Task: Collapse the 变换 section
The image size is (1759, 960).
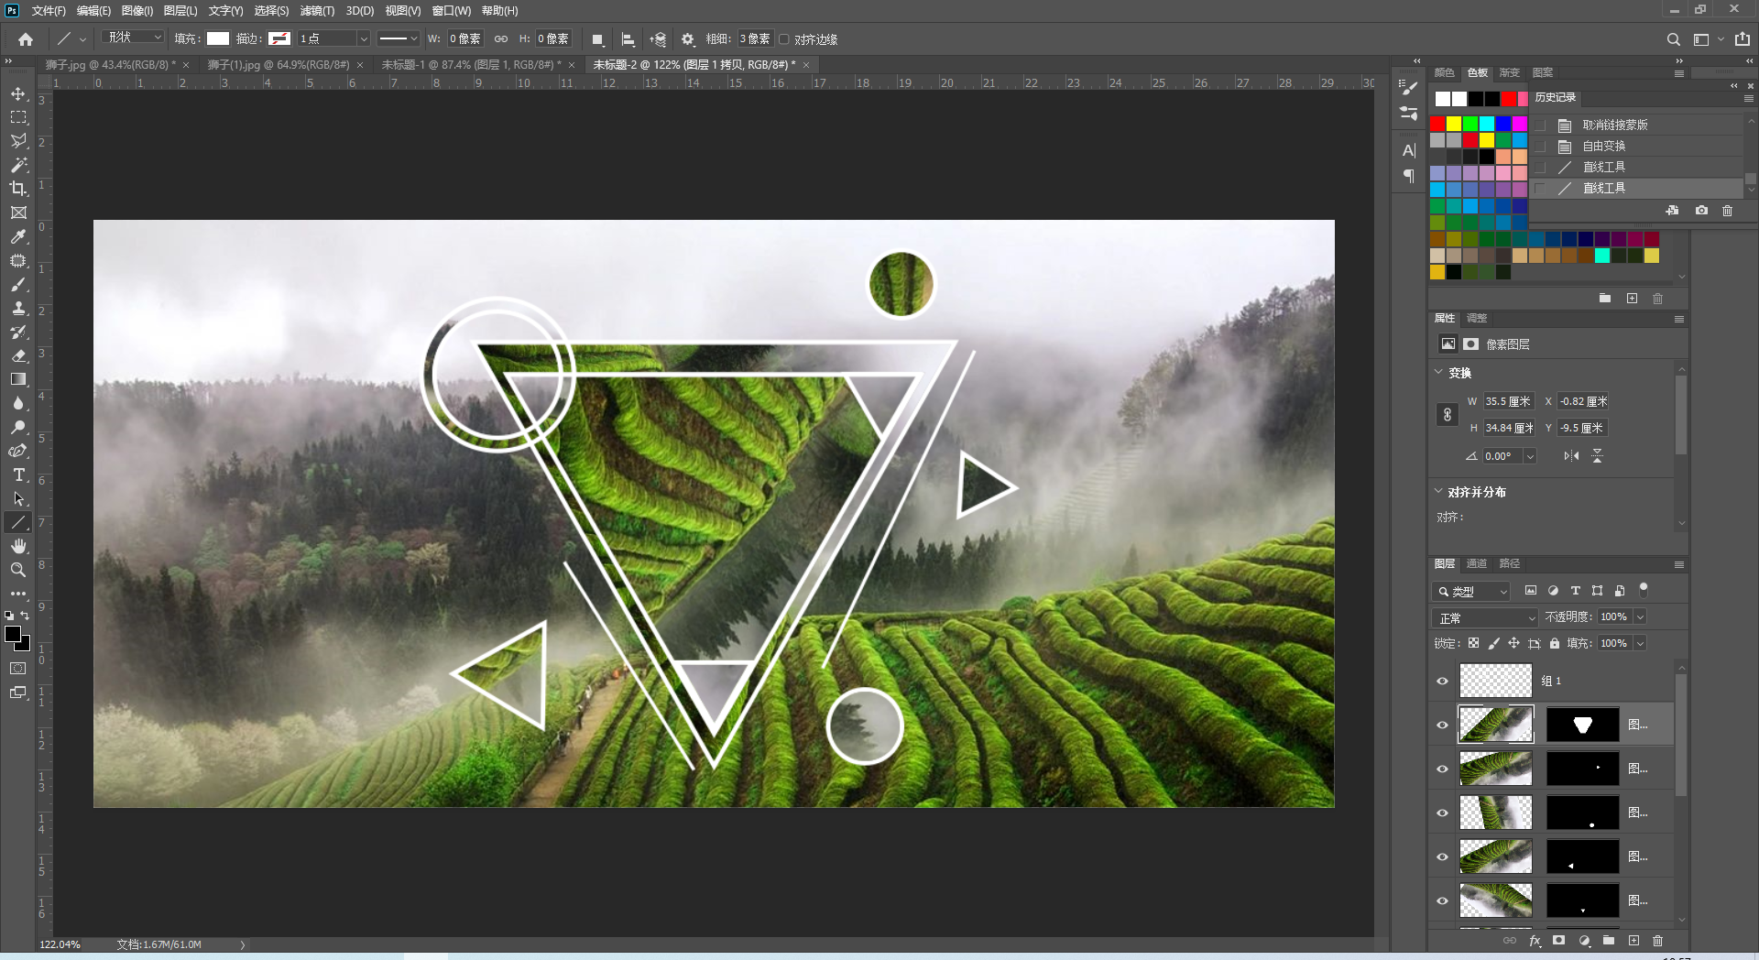Action: click(1438, 372)
